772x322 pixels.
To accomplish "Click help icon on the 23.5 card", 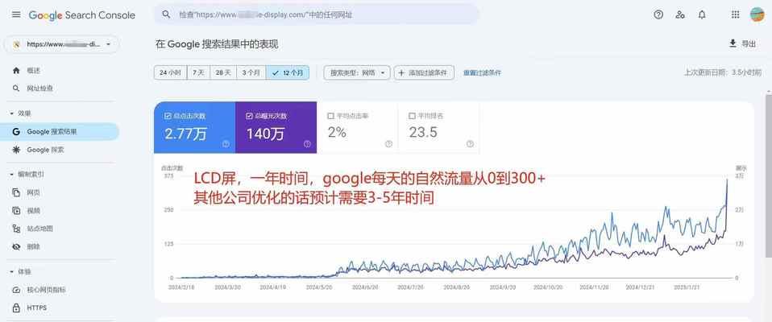I will 470,144.
